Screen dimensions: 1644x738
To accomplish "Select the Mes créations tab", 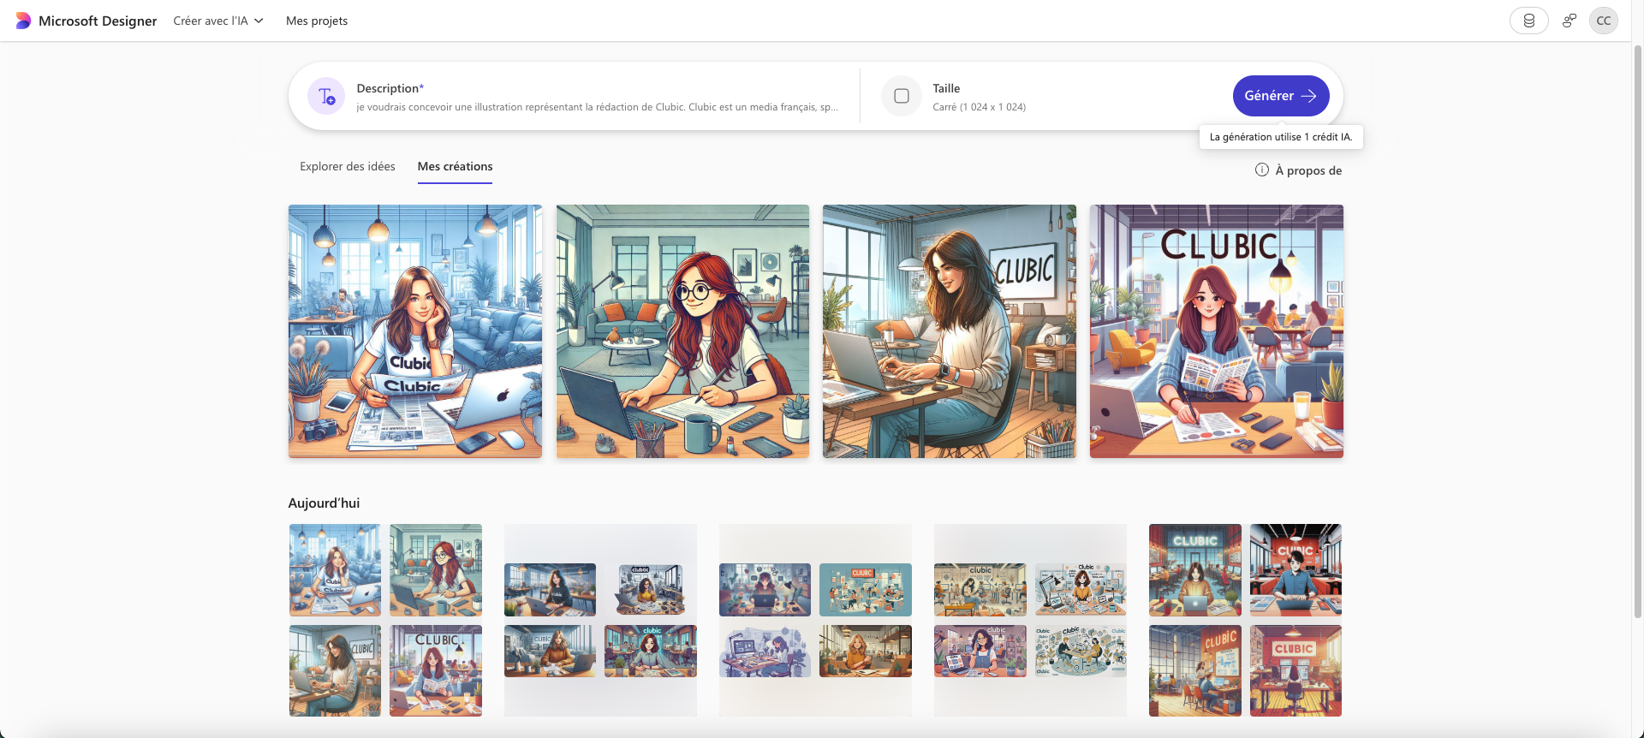I will point(455,166).
